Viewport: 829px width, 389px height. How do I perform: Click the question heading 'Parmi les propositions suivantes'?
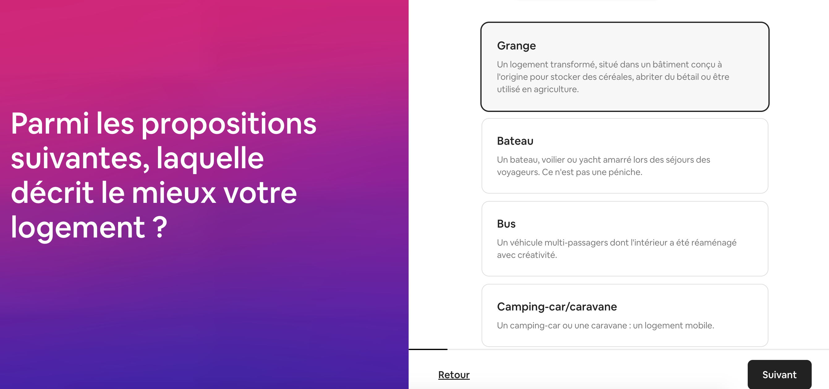164,124
